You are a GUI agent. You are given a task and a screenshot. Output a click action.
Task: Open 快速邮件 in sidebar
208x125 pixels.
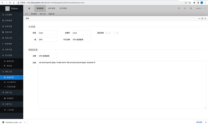[11, 98]
